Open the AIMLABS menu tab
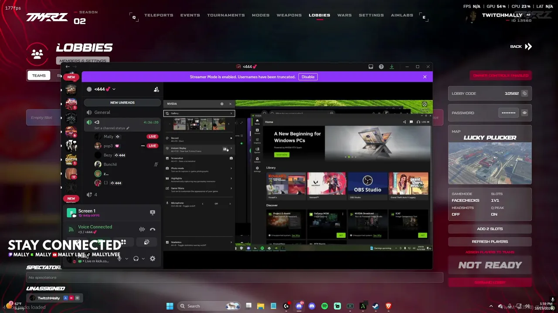Screen dimensions: 558x313 [401, 15]
